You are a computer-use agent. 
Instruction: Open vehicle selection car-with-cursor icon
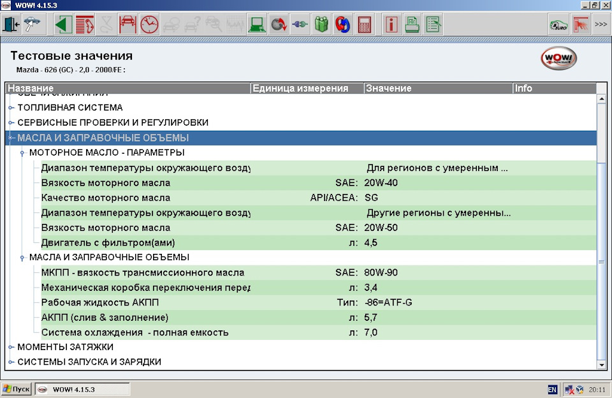pyautogui.click(x=32, y=25)
